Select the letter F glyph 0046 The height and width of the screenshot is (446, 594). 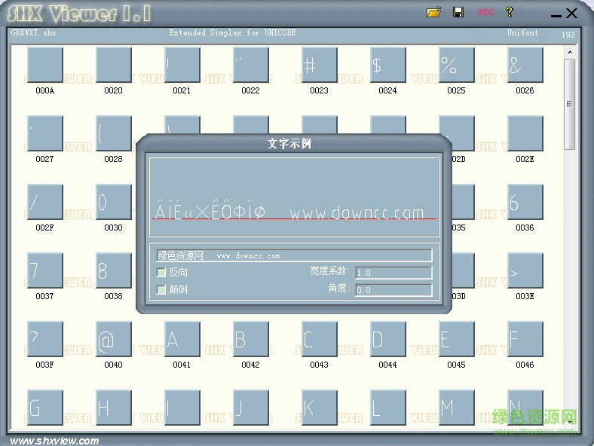tap(525, 339)
